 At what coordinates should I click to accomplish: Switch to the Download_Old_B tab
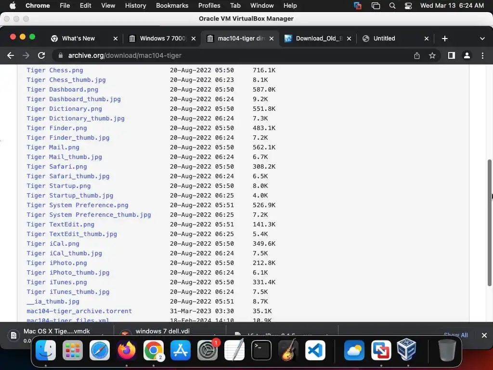click(x=318, y=39)
